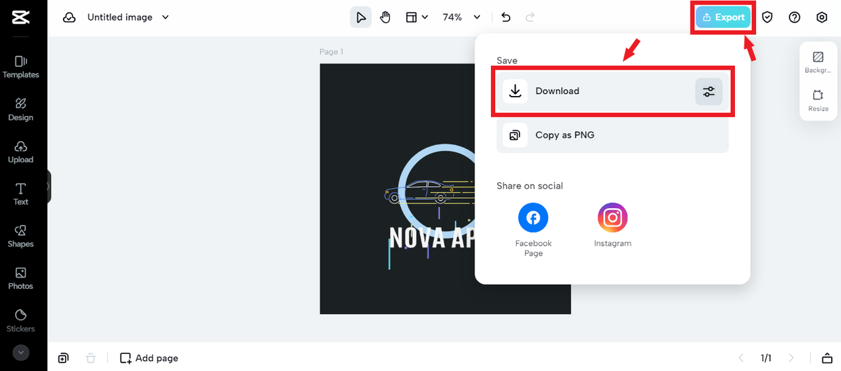Open the settings hexagon icon
Viewport: 841px width, 371px height.
822,17
